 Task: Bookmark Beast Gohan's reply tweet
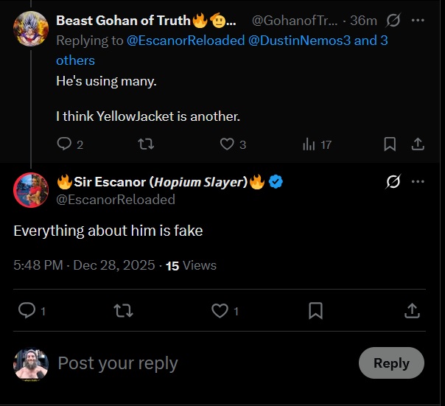pyautogui.click(x=390, y=144)
